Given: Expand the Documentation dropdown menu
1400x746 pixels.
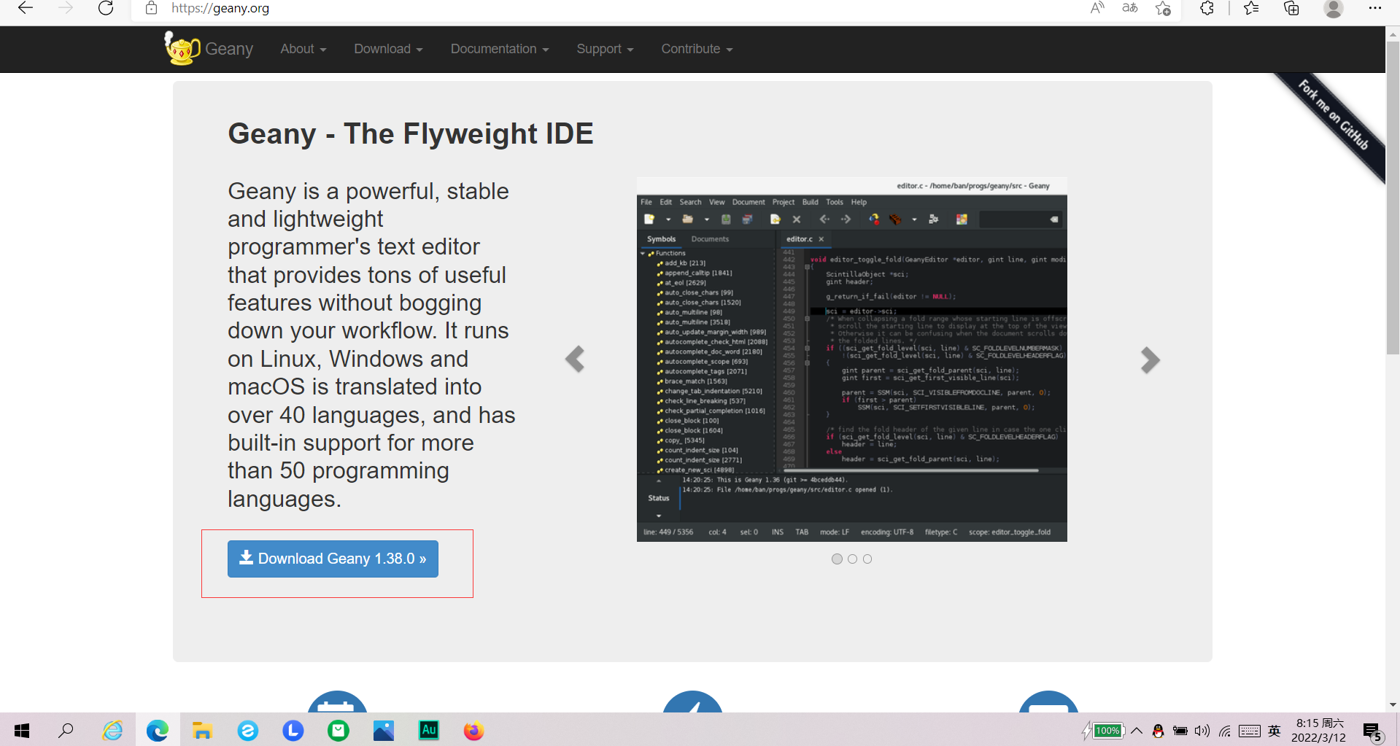Looking at the screenshot, I should [x=500, y=49].
